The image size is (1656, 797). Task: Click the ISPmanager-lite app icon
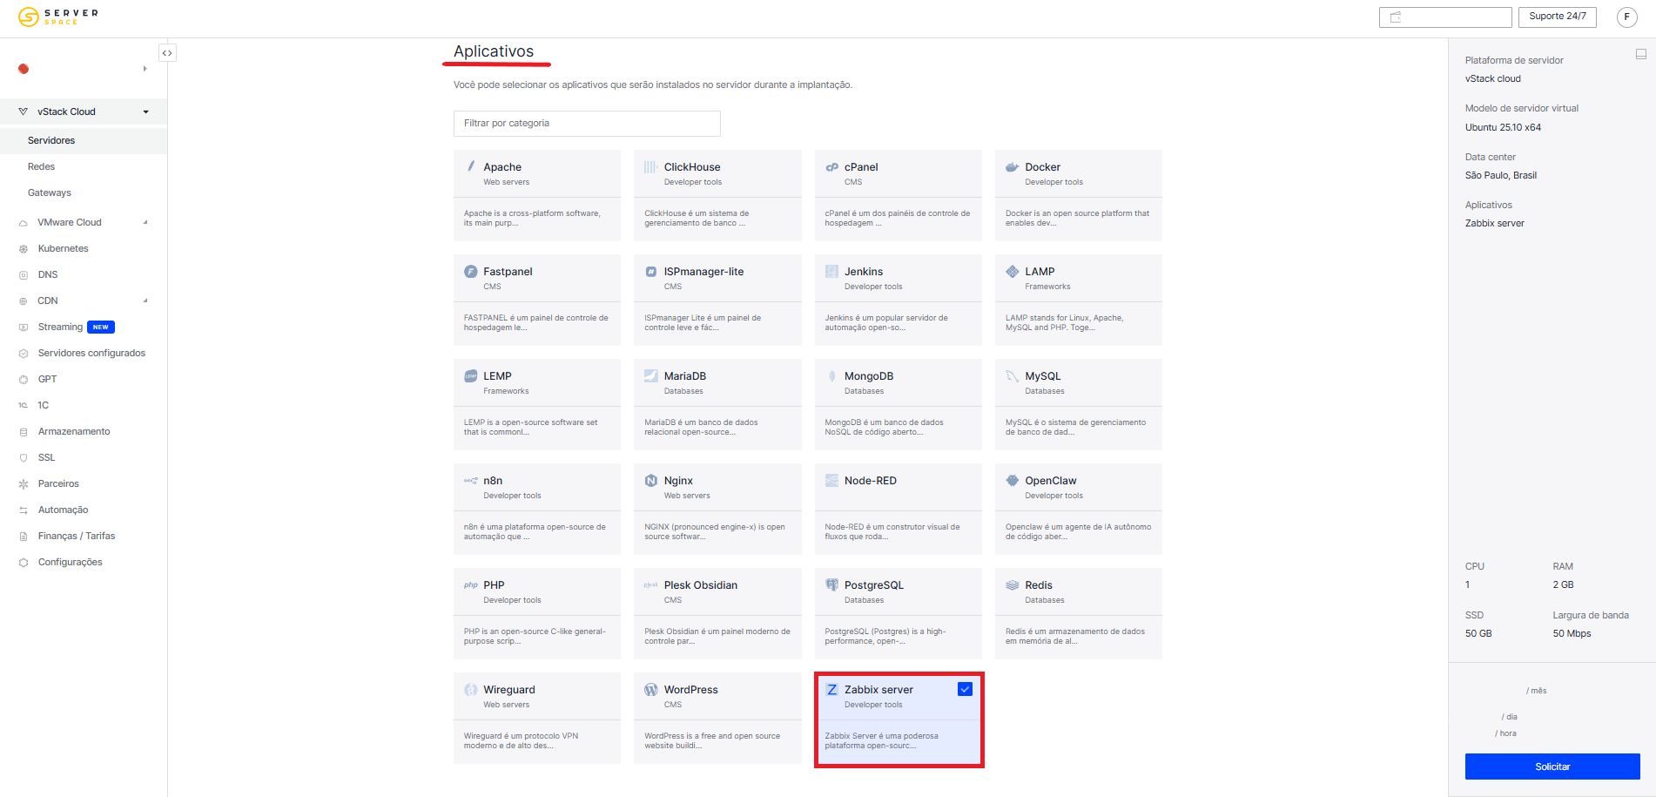point(650,271)
